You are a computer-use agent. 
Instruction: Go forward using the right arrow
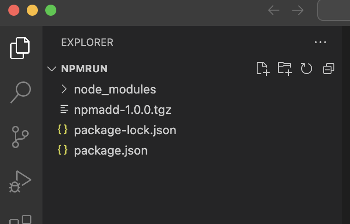pos(298,10)
